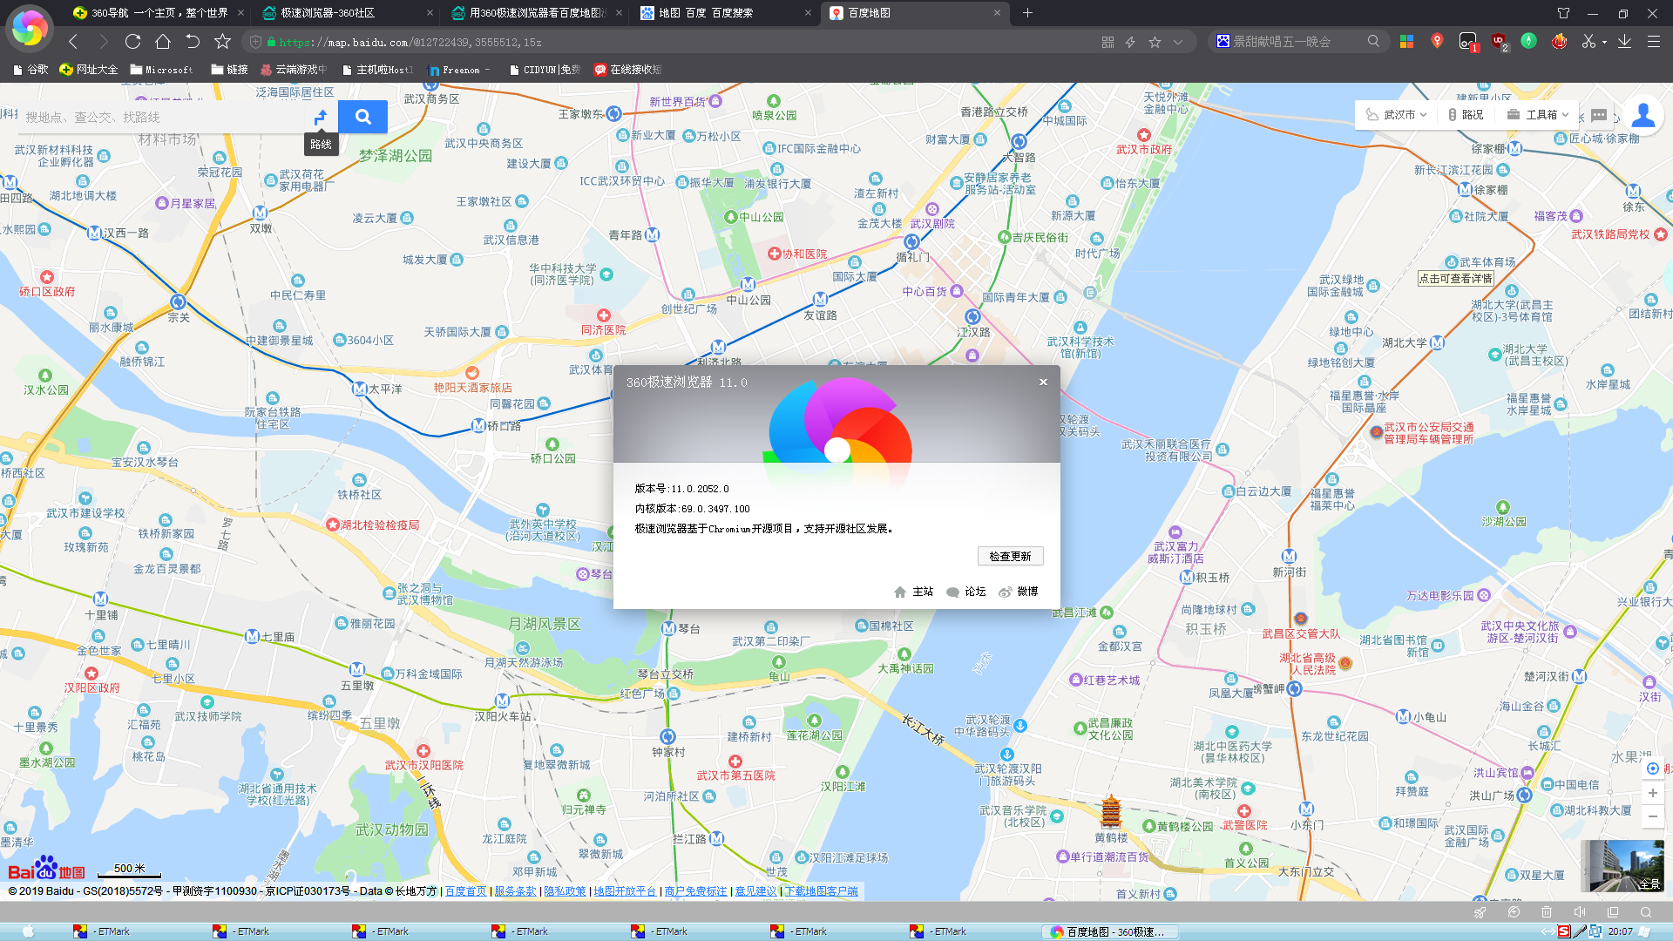Click the search magnifier in browser search box
The width and height of the screenshot is (1673, 941).
1373,41
